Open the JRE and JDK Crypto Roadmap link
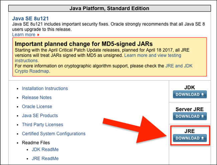The width and height of the screenshot is (217, 165). click(179, 66)
